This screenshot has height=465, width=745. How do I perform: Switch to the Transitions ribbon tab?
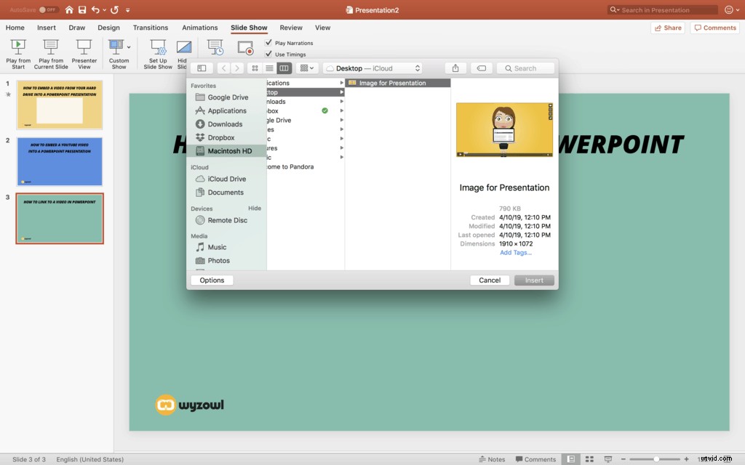click(x=151, y=28)
